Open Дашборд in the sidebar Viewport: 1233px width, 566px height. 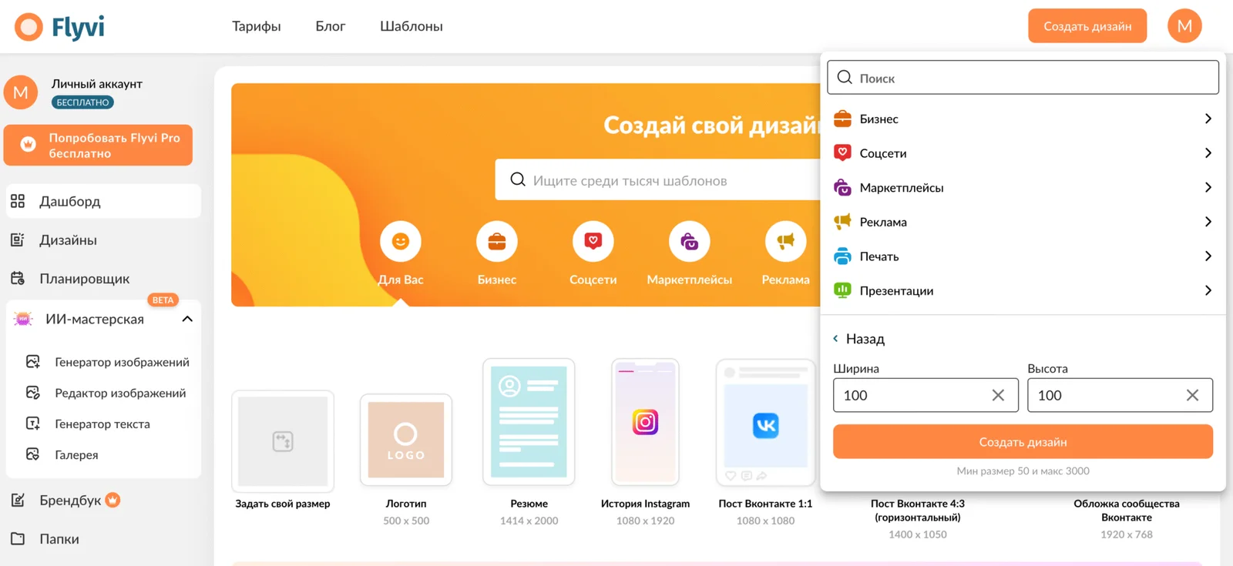coord(103,201)
